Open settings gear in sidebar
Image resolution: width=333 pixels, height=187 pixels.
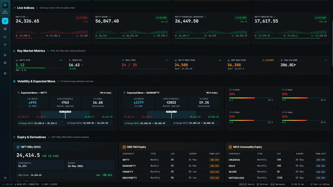point(5,73)
